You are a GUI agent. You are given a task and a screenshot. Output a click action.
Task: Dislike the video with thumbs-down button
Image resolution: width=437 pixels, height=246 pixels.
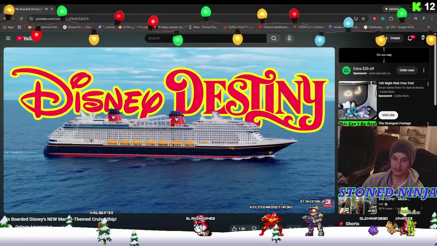click(x=254, y=229)
